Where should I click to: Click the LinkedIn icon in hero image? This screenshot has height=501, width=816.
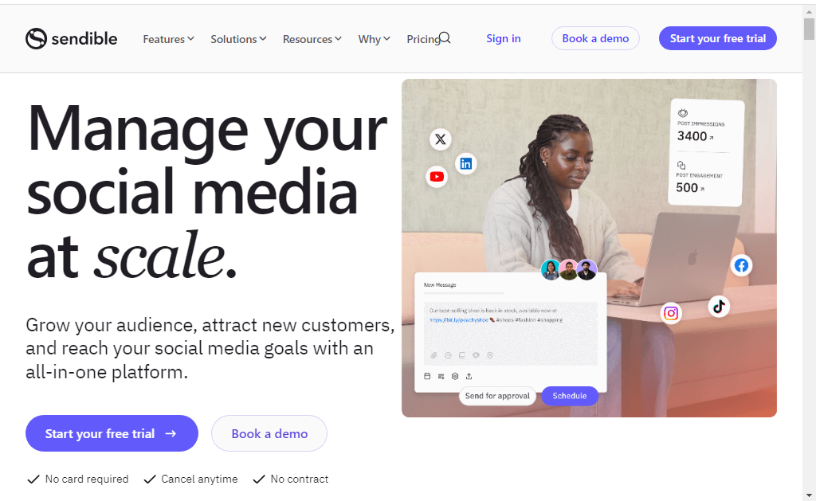click(465, 164)
